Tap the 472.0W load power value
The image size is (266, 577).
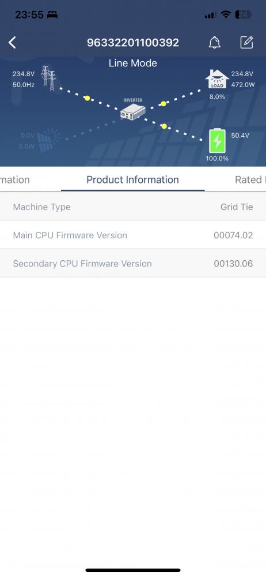pyautogui.click(x=243, y=85)
